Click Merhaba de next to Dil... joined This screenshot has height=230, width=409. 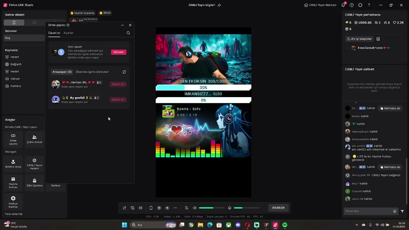click(390, 108)
